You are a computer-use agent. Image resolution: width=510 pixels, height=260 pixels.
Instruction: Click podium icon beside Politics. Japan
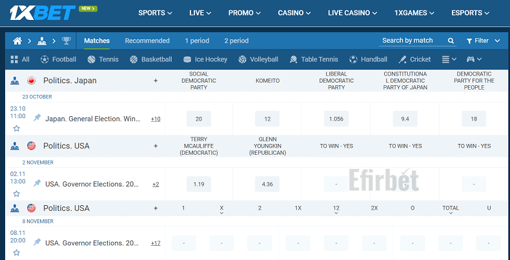(14, 81)
